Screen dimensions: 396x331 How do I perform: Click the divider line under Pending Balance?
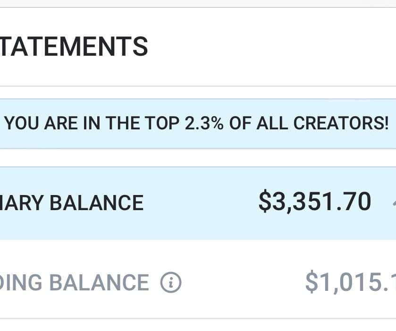coord(198,318)
